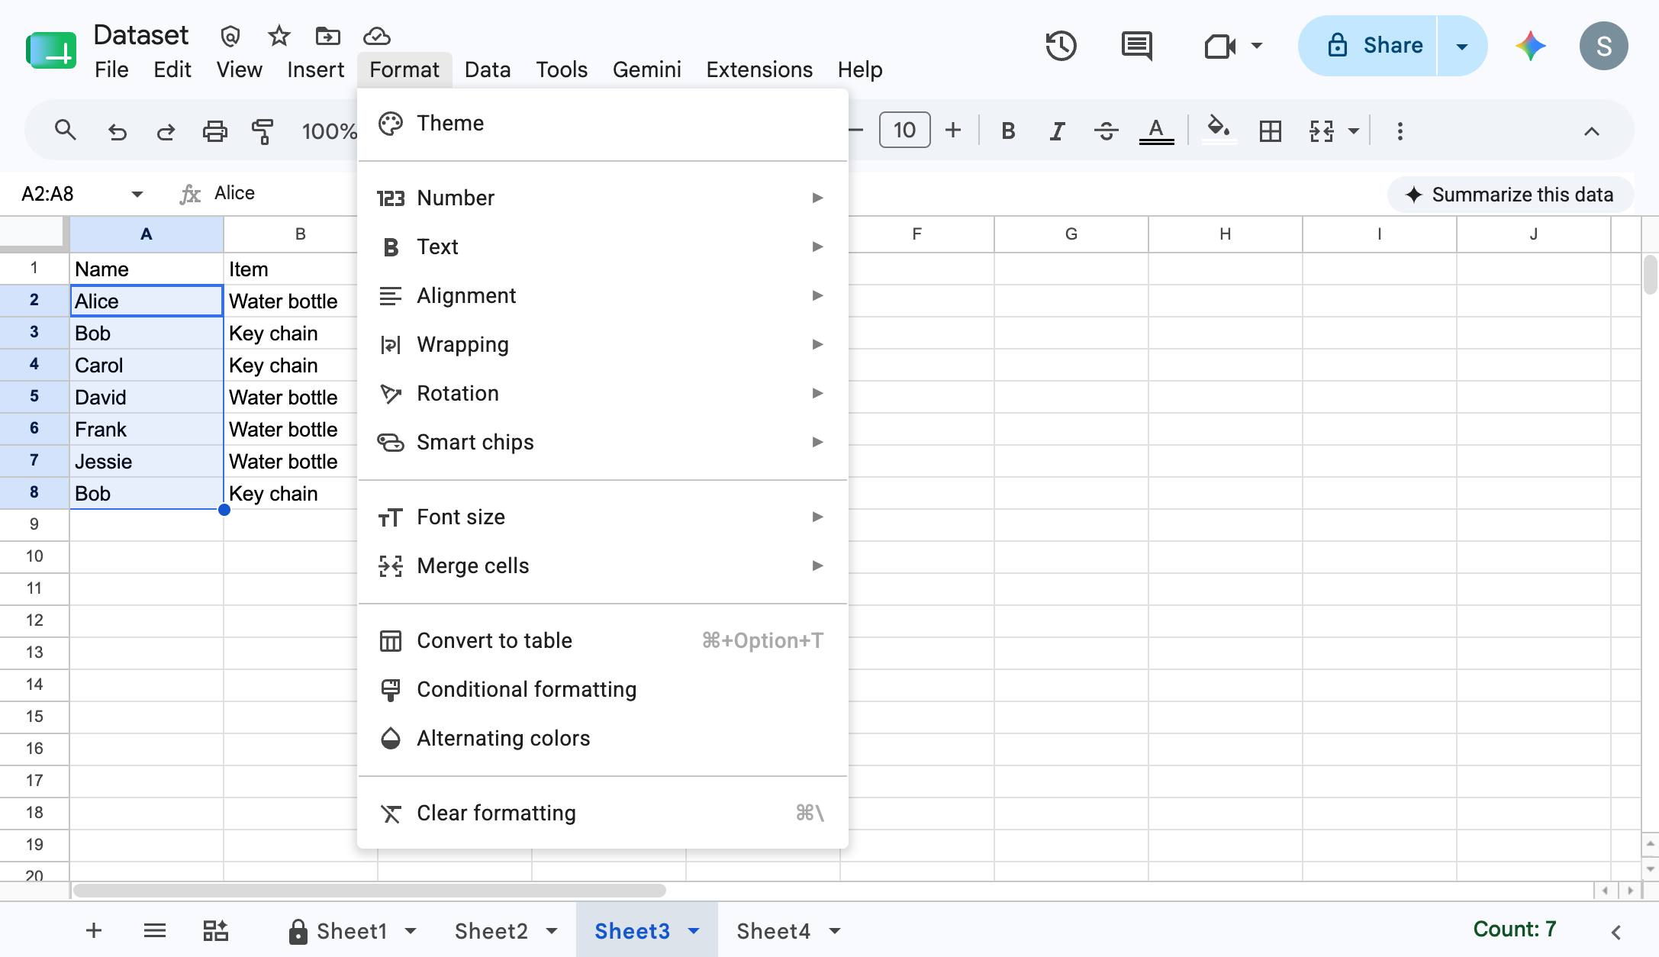Open the zoom level dropdown
This screenshot has height=957, width=1659.
point(330,131)
